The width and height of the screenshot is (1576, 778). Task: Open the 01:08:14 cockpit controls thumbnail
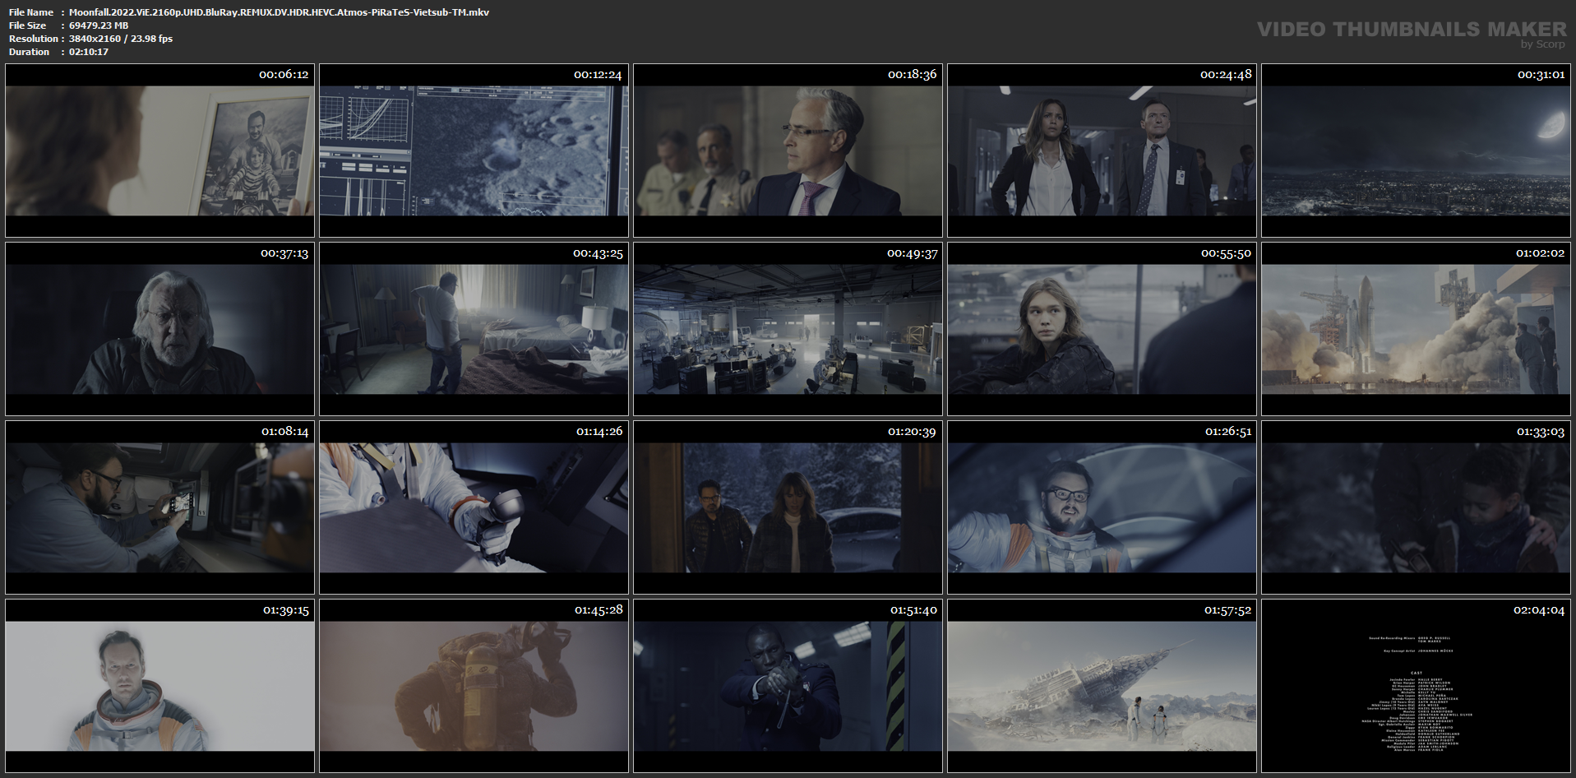click(159, 507)
